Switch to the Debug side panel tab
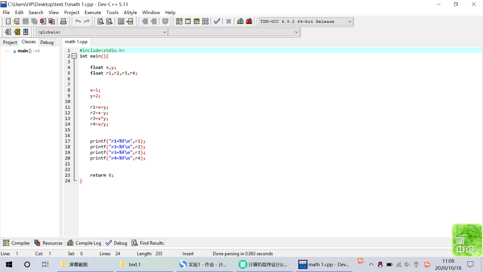 point(47,42)
